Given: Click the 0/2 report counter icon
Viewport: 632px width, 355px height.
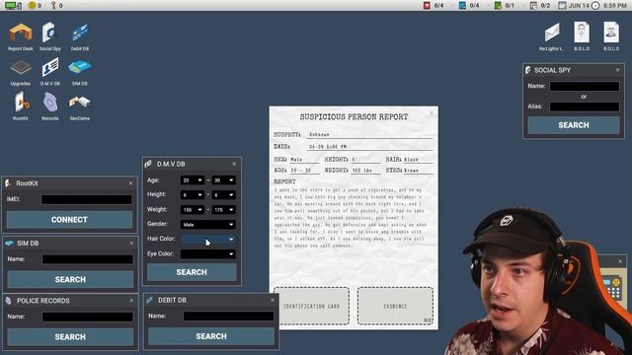Looking at the screenshot, I should click(x=533, y=5).
